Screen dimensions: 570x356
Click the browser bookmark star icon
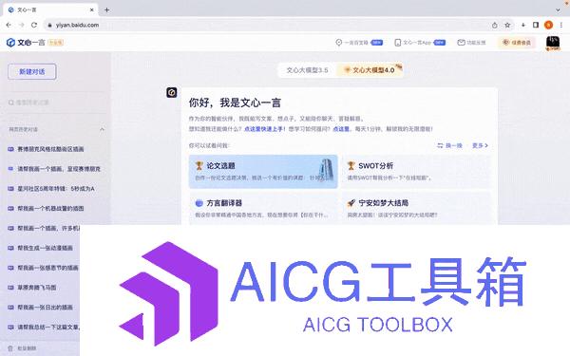pyautogui.click(x=507, y=25)
